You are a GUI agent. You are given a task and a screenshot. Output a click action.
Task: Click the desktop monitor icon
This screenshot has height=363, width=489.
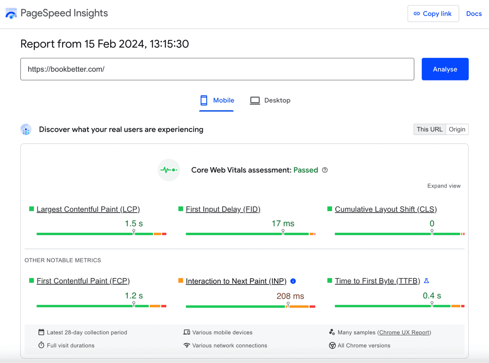coord(255,100)
